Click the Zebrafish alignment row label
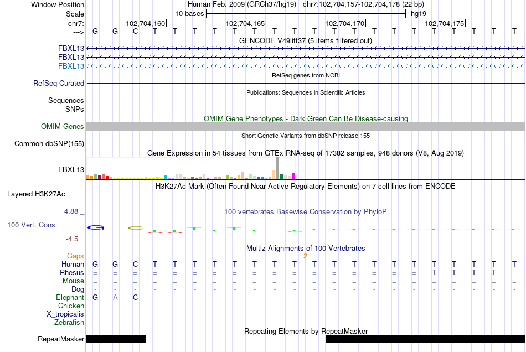Viewport: 526px width, 352px height. click(x=69, y=323)
